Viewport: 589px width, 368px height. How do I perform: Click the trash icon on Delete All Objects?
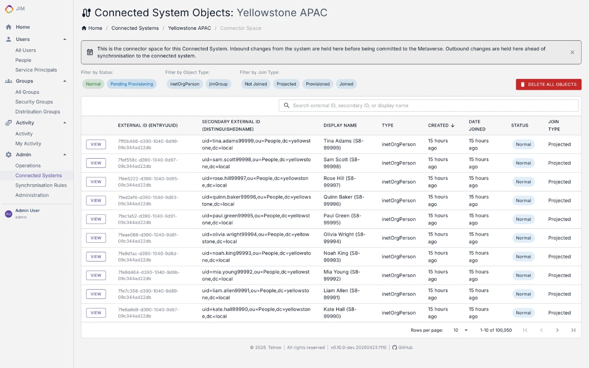coord(522,84)
